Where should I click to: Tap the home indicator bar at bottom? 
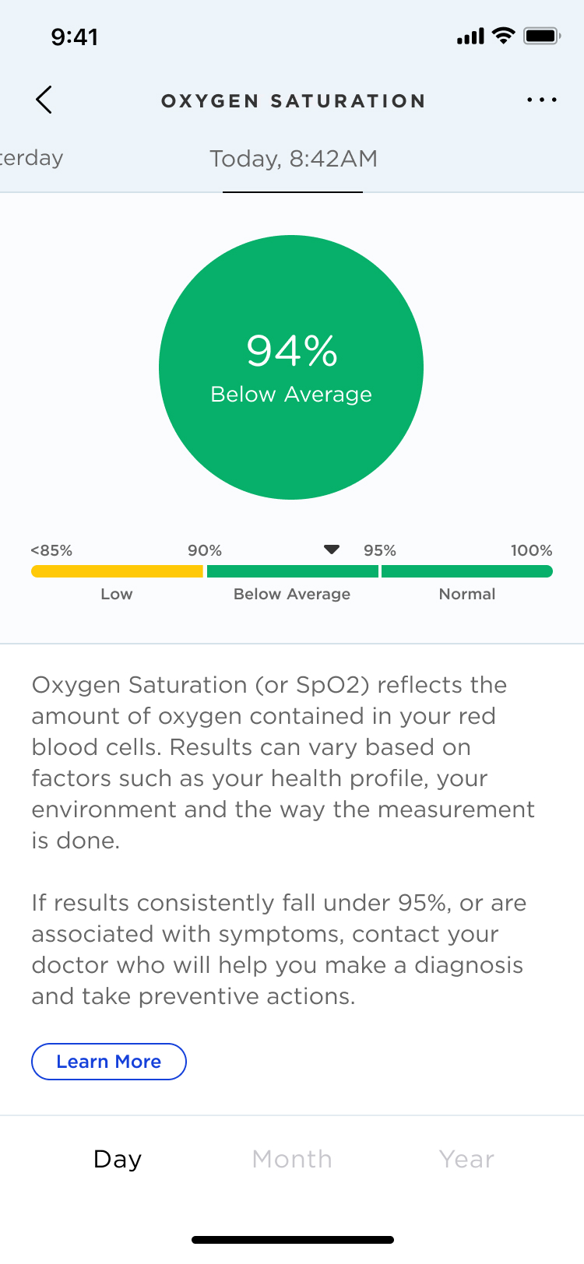292,1240
